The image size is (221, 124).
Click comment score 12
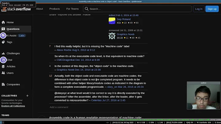coord(51,76)
